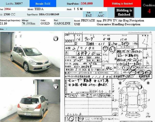This screenshot has height=122, width=155.
Task: Open the front view photo of the Tiida
Action: pyautogui.click(x=30, y=54)
